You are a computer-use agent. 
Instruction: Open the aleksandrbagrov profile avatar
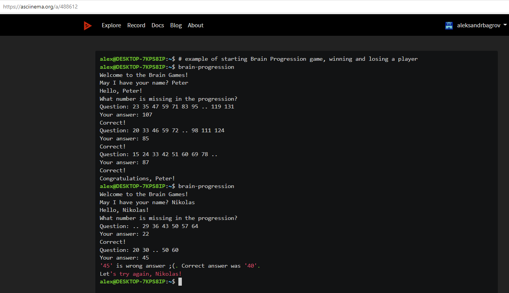(x=449, y=25)
